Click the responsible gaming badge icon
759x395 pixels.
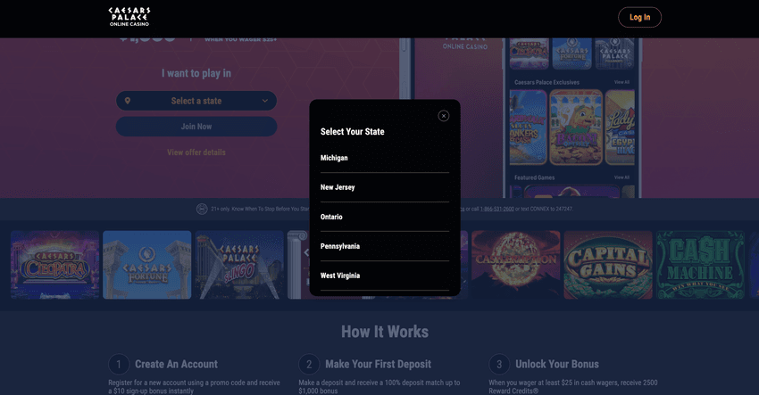click(x=202, y=209)
